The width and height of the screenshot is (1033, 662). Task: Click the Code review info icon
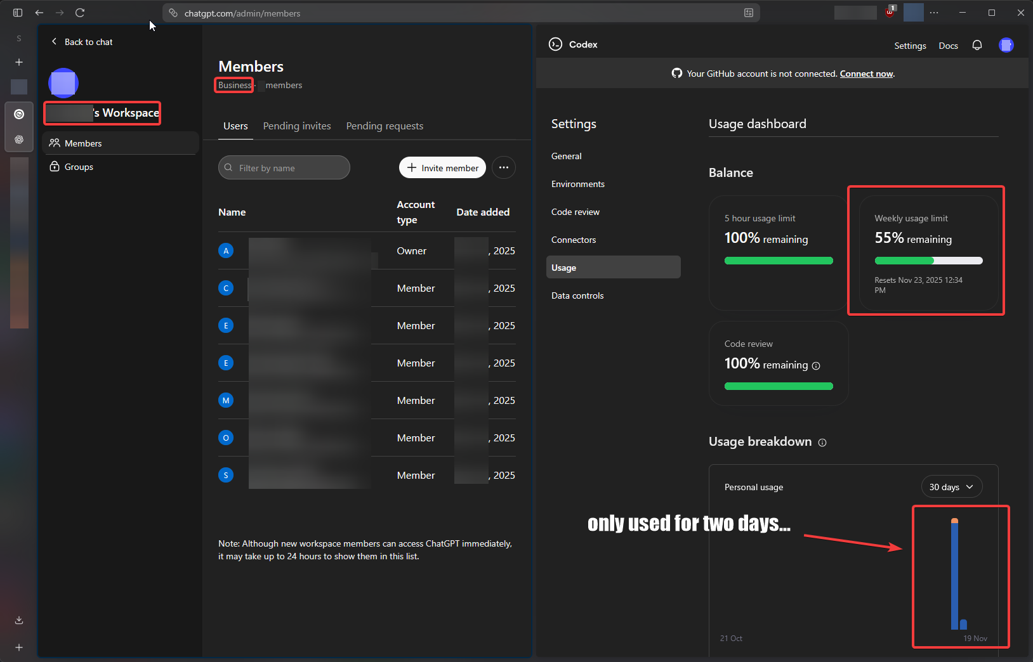816,366
